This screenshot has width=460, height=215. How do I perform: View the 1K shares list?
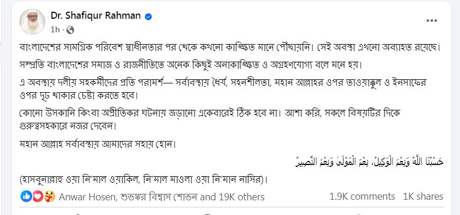pos(423,196)
